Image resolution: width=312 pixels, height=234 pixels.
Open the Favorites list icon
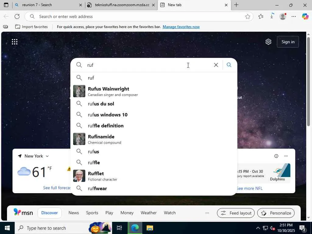tap(261, 16)
